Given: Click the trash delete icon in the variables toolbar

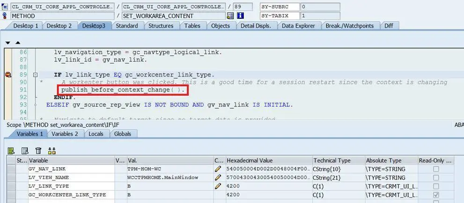Looking at the screenshot, I should click(x=38, y=150).
